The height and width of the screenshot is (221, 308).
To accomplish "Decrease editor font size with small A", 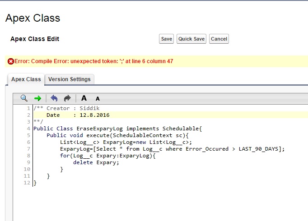I will tap(98, 98).
